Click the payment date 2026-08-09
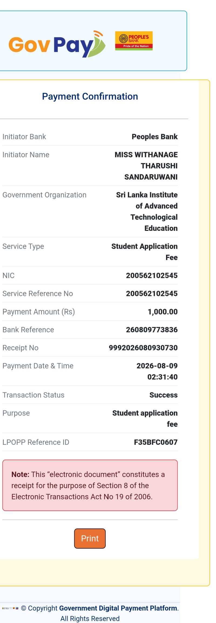Screen dimensions: 216x623 157,366
